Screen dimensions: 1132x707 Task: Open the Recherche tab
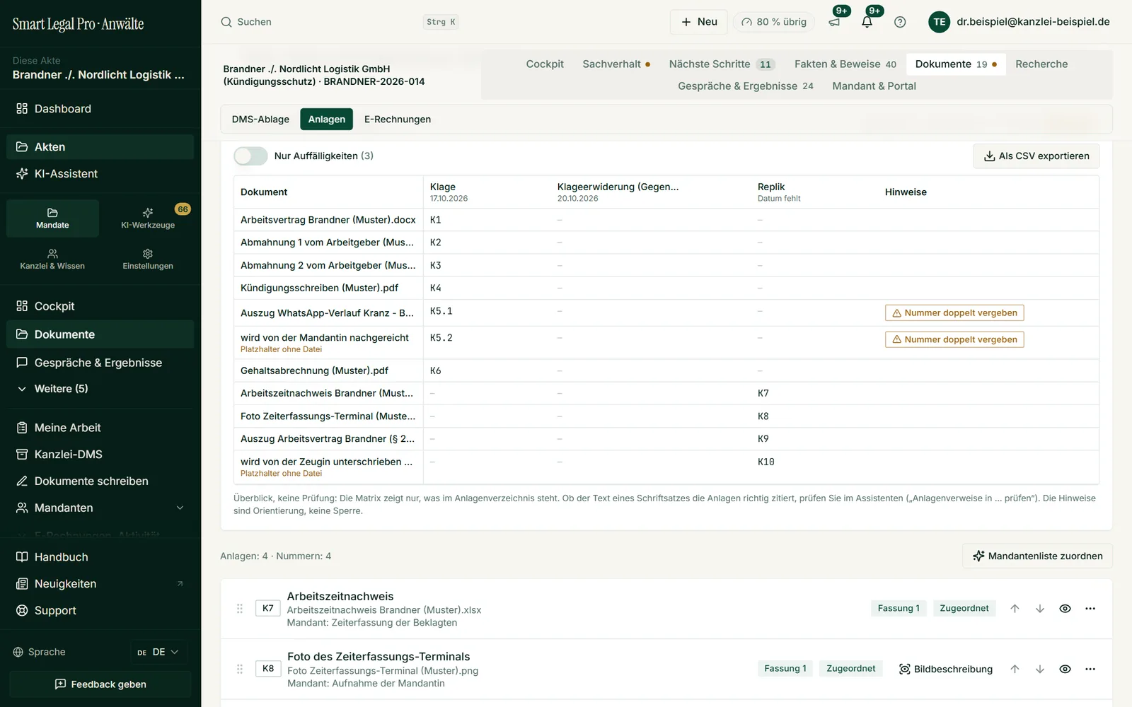(x=1041, y=64)
